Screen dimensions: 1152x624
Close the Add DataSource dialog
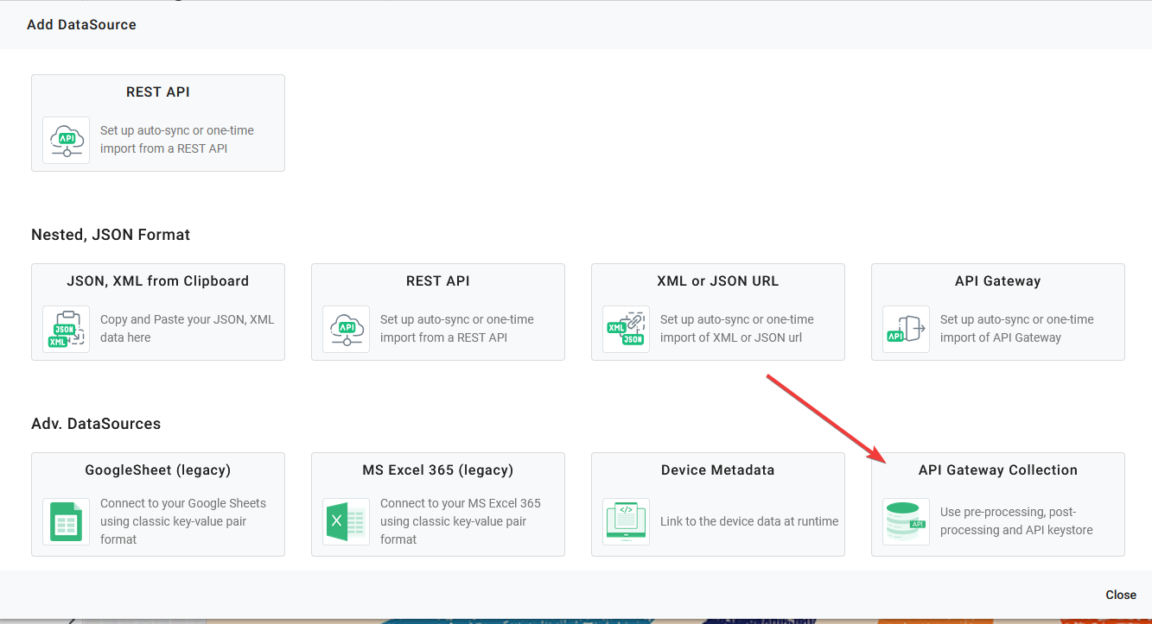coord(1121,595)
